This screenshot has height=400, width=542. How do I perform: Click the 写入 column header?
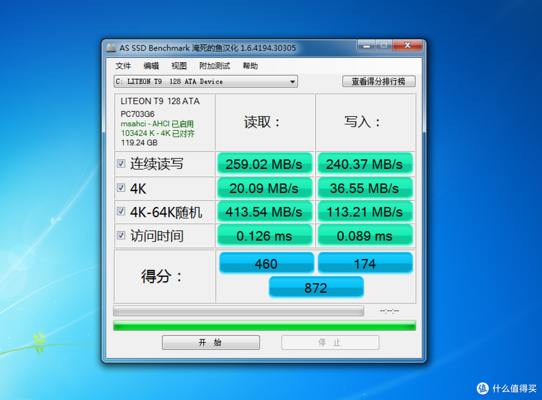tap(362, 122)
